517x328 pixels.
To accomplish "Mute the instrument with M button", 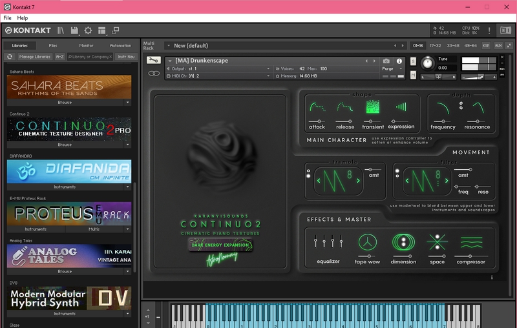I will pos(413,75).
